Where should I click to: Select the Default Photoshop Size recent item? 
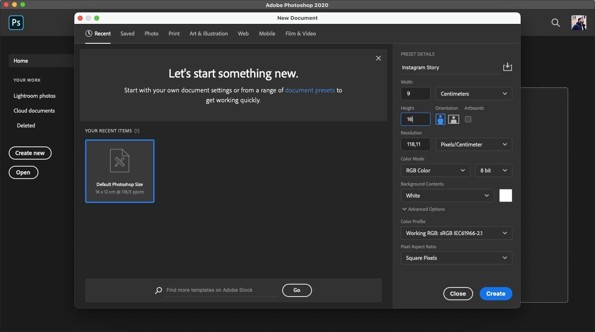tap(119, 171)
